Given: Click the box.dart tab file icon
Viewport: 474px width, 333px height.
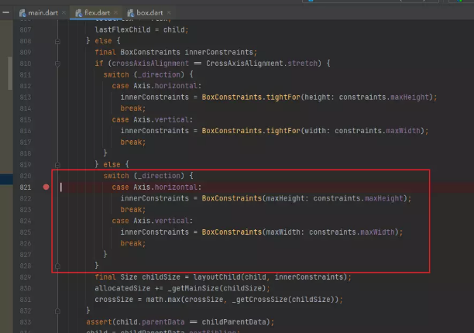Looking at the screenshot, I should pyautogui.click(x=129, y=13).
